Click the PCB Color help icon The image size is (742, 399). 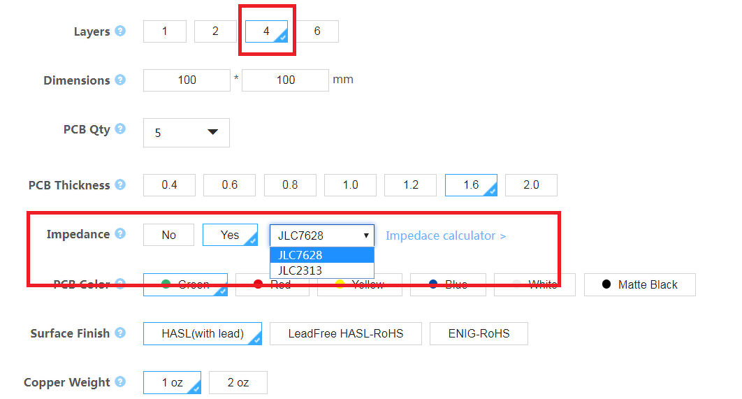pos(120,284)
